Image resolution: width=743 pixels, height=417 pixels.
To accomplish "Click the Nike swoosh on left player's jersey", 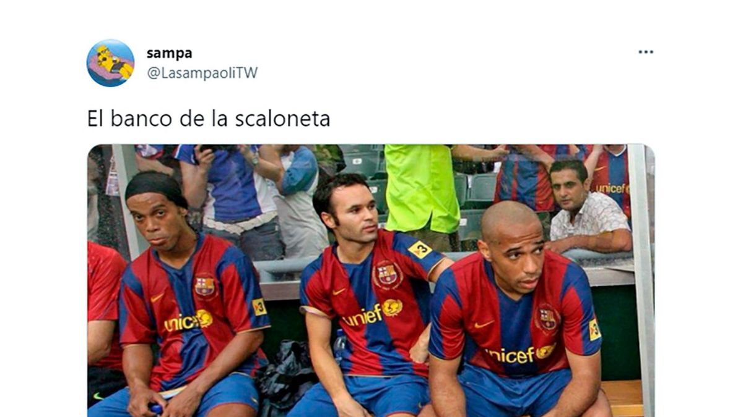I will (x=157, y=297).
